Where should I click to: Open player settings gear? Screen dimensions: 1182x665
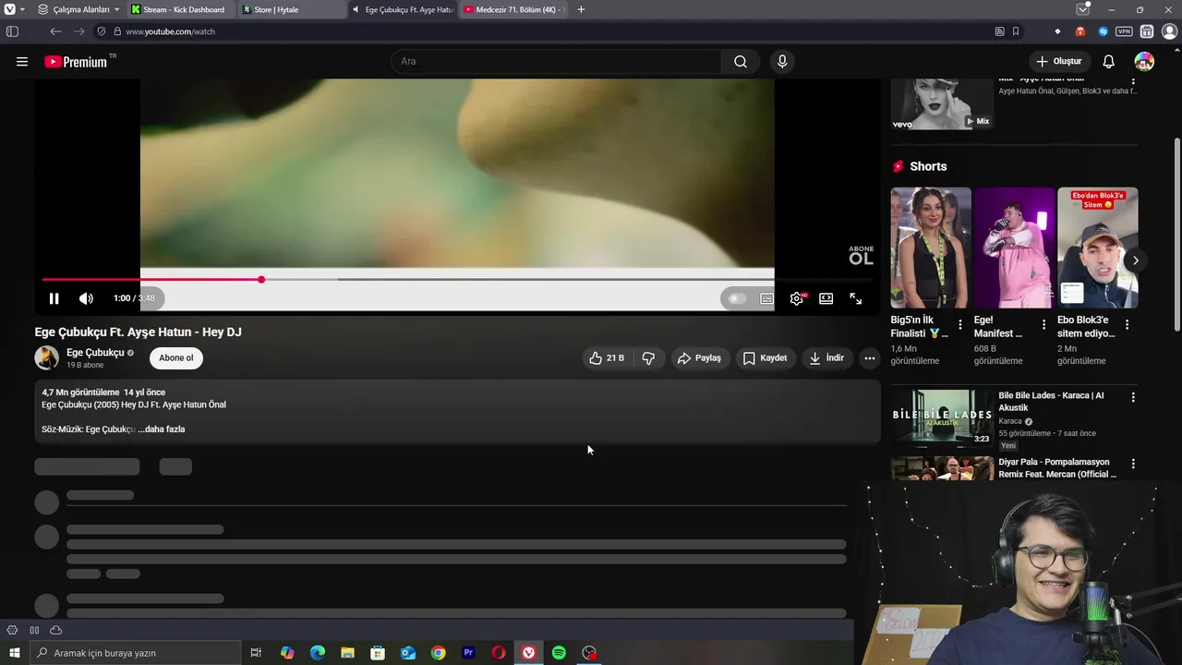(x=797, y=298)
